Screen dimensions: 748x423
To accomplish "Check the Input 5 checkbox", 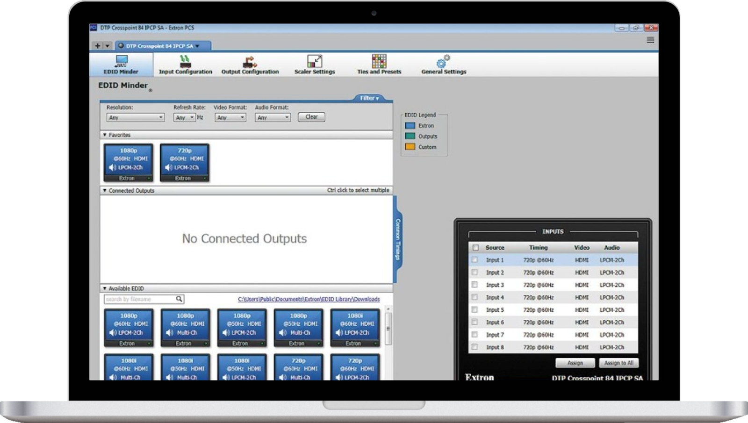I will point(475,310).
